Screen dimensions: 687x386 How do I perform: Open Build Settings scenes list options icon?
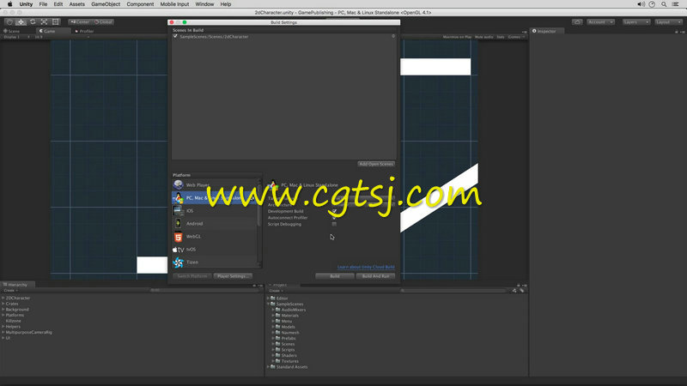pos(393,36)
